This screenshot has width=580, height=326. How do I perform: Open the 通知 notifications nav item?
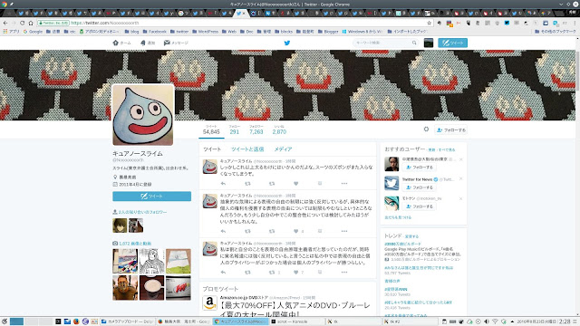(x=147, y=43)
